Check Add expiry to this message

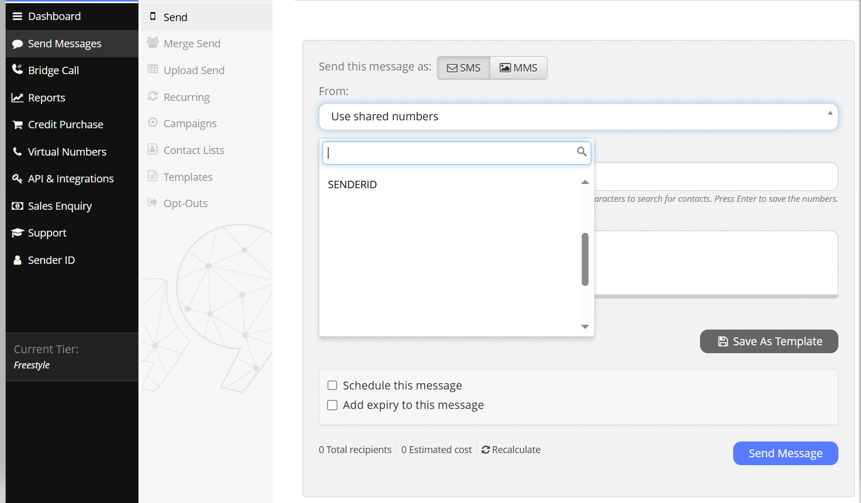click(x=332, y=405)
